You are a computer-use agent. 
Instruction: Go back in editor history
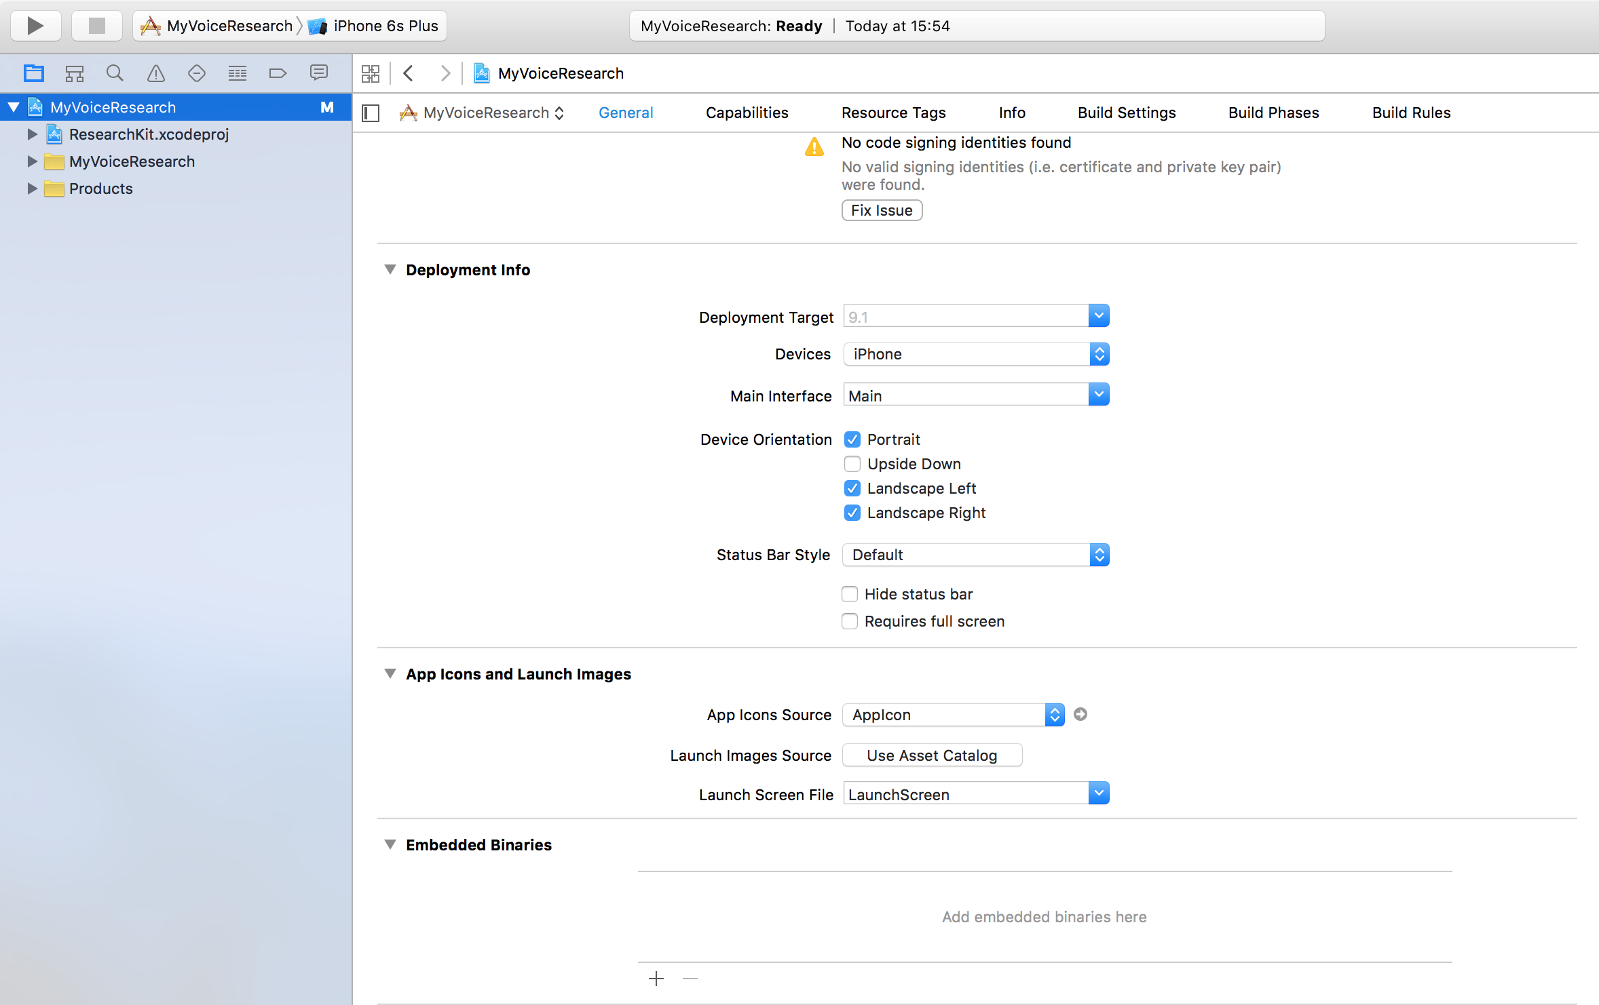click(x=409, y=73)
